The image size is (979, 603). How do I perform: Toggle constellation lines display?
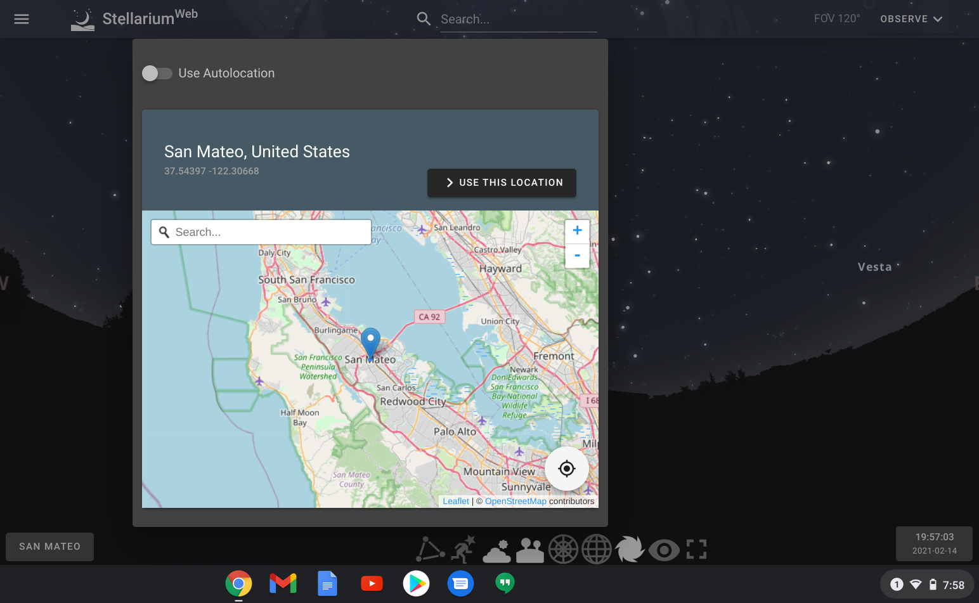point(431,550)
